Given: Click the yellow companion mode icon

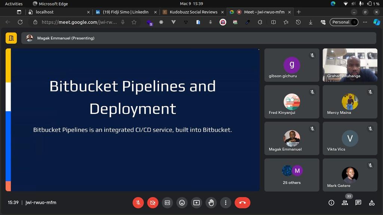Looking at the screenshot, I should coord(11,38).
